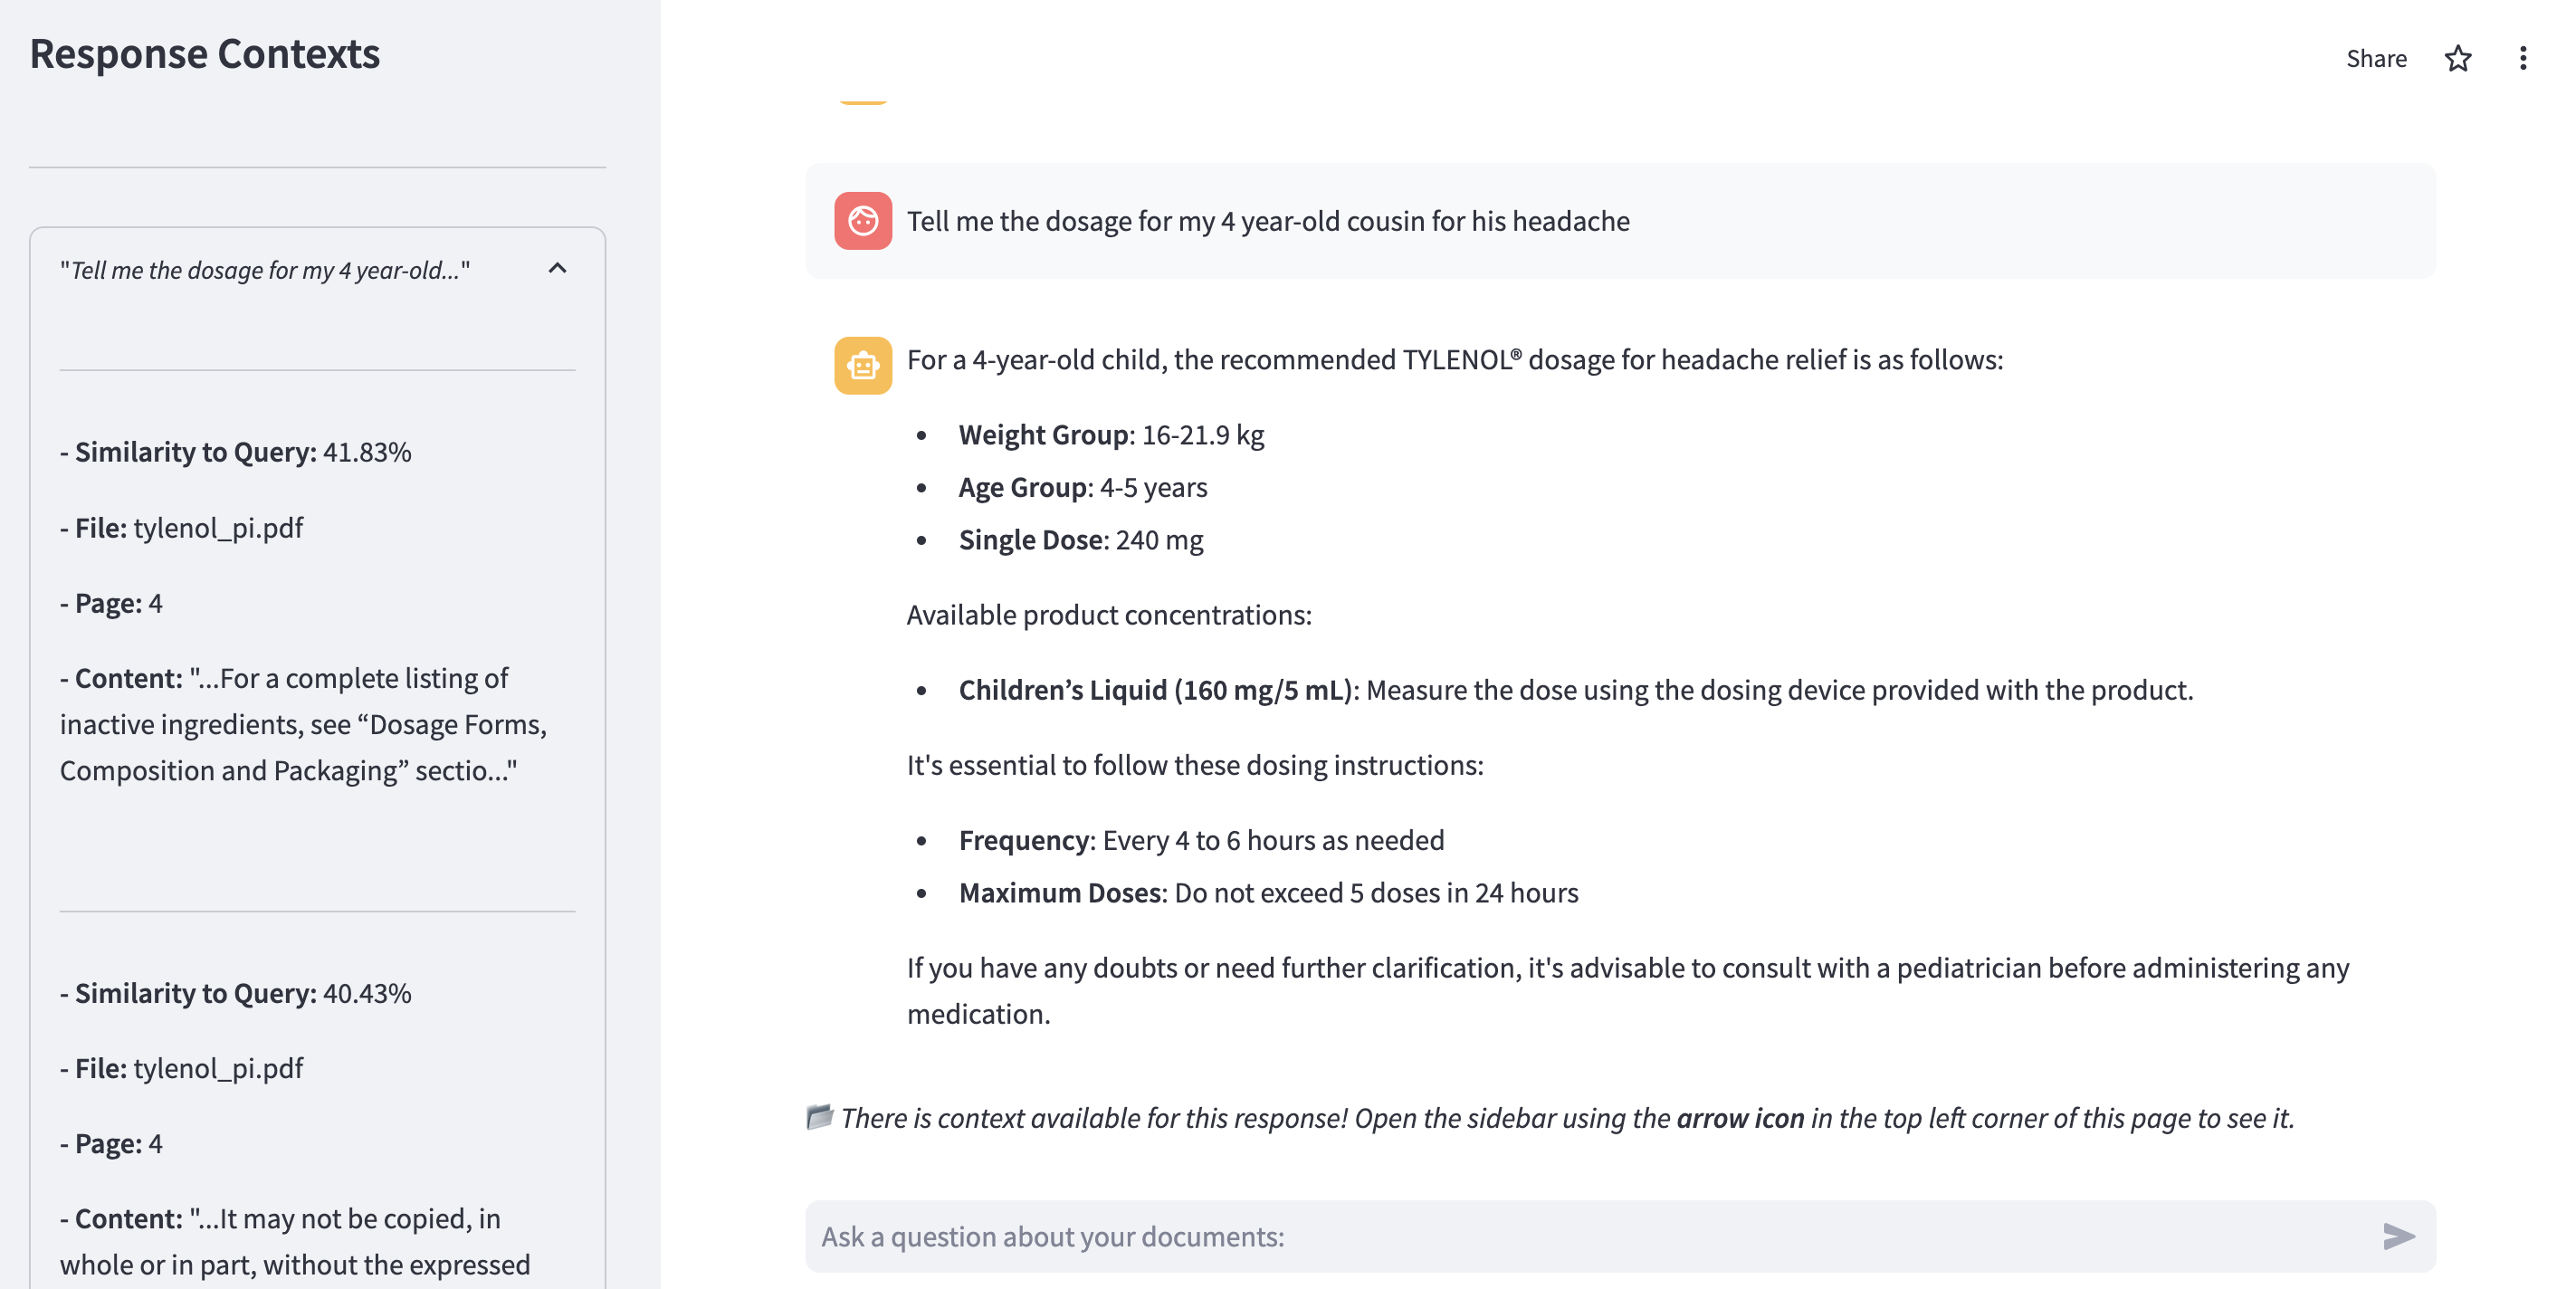Screen dimensions: 2576x1289
Task: Click the "Single Dose: 240 mg" bullet
Action: pyautogui.click(x=1080, y=540)
